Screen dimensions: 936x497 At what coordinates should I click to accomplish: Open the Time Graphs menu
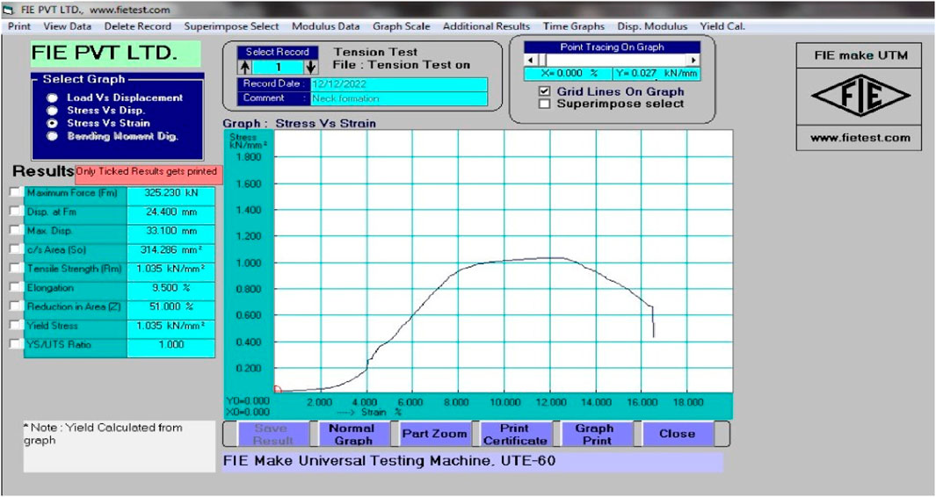click(x=573, y=26)
